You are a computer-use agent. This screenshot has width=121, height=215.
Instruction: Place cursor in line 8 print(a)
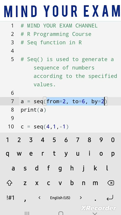[x=33, y=110]
